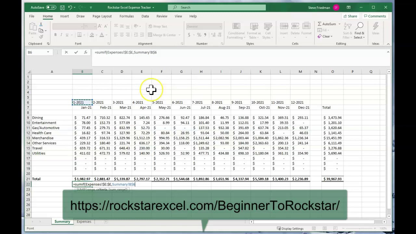Click the Cut scissors icon

[x=41, y=25]
